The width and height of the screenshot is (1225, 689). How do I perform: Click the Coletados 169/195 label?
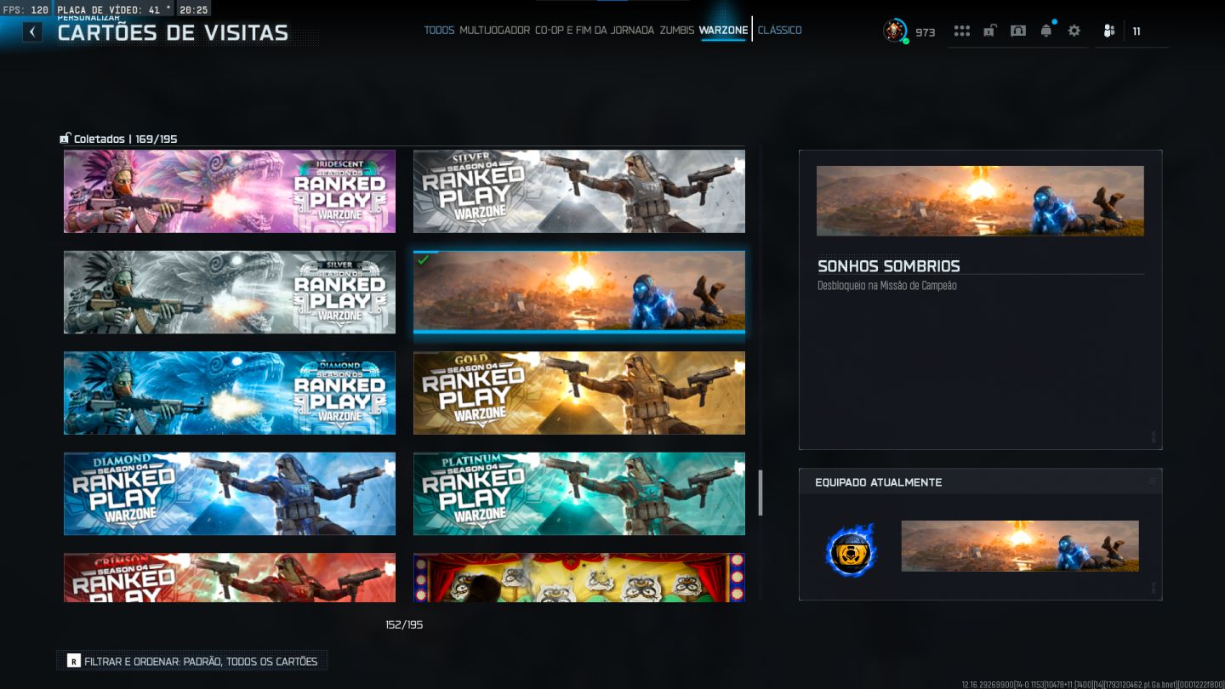coord(125,139)
